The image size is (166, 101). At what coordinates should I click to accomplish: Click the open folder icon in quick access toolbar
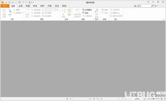(6, 2)
